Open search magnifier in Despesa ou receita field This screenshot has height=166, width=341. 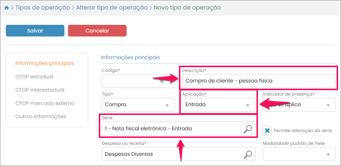point(248,154)
